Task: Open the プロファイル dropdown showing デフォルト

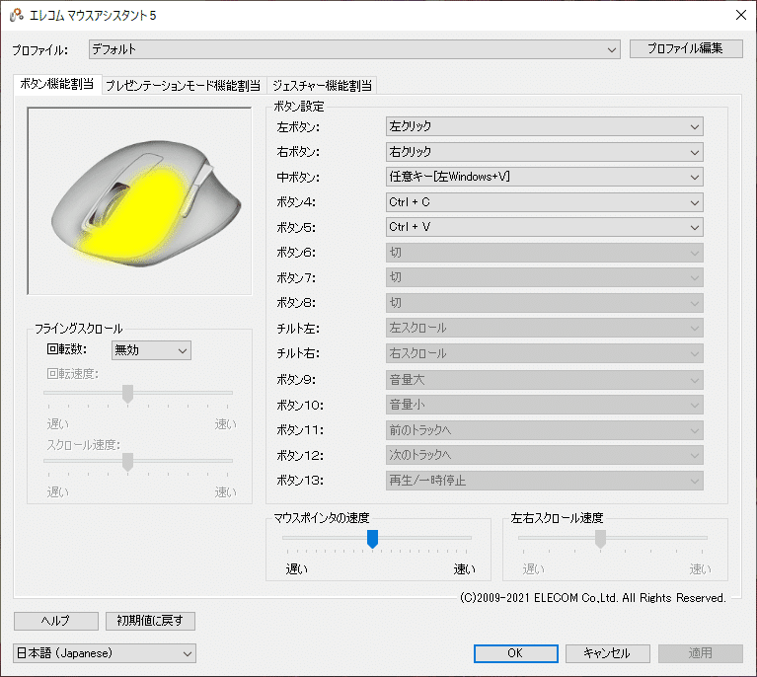Action: click(x=354, y=49)
